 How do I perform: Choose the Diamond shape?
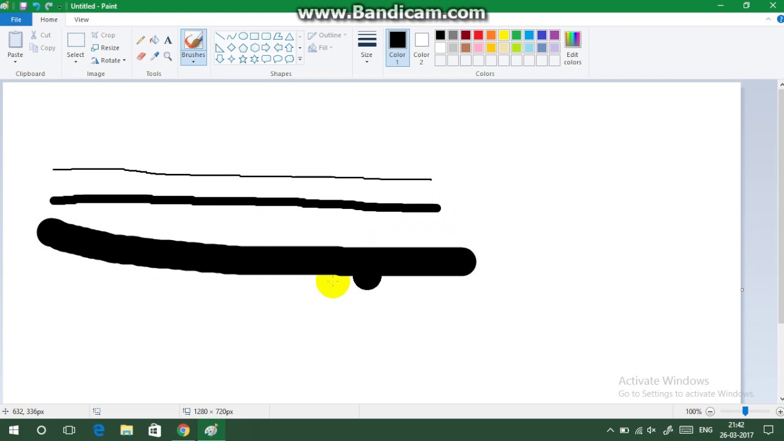pyautogui.click(x=232, y=48)
